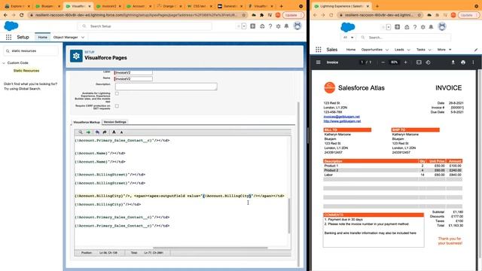Switch to the Lightning Experience browser tab
The image size is (482, 271).
(341, 6)
